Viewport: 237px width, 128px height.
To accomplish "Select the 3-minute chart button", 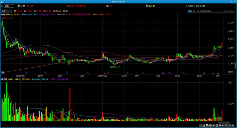I will coord(217,11).
